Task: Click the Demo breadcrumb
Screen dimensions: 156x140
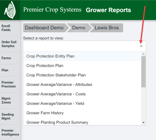Action: click(x=79, y=28)
